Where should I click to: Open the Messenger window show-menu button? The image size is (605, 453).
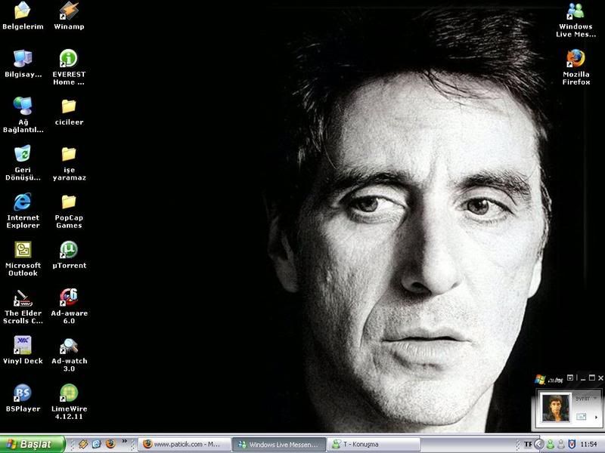569,377
